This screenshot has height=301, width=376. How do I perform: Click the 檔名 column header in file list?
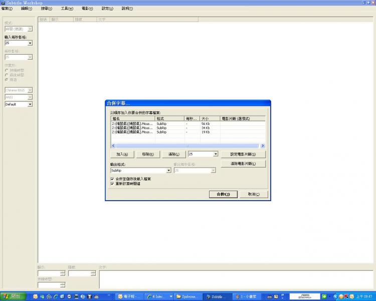pyautogui.click(x=133, y=118)
